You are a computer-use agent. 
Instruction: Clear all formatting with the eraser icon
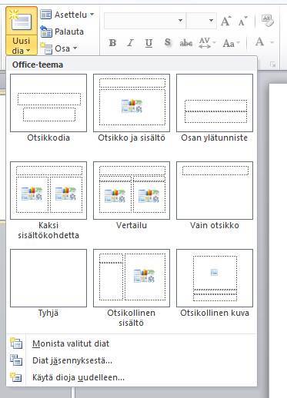pos(268,21)
